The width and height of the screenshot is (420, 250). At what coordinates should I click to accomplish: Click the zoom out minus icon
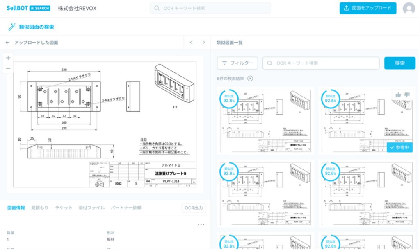click(x=8, y=68)
